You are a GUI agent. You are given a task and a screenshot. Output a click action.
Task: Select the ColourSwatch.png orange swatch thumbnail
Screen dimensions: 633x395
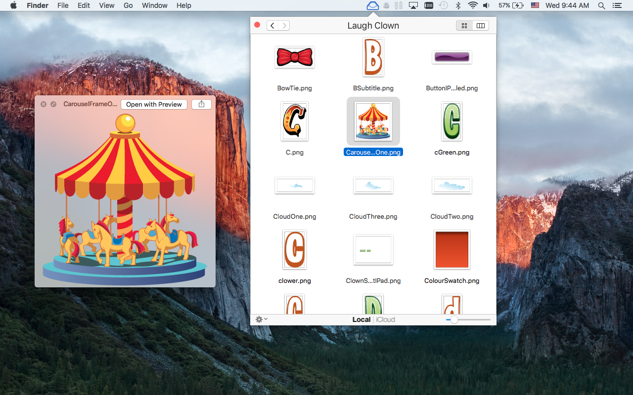pos(452,249)
